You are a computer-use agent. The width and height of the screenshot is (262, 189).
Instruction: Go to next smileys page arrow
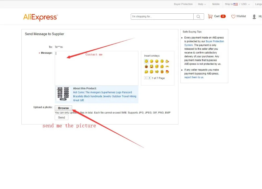pyautogui.click(x=150, y=78)
